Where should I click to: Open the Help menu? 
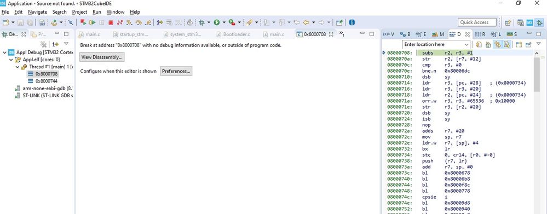pos(135,12)
